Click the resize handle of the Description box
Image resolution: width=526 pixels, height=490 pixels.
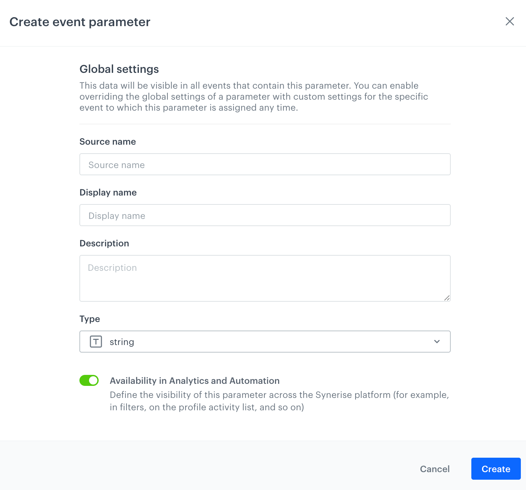[x=447, y=298]
